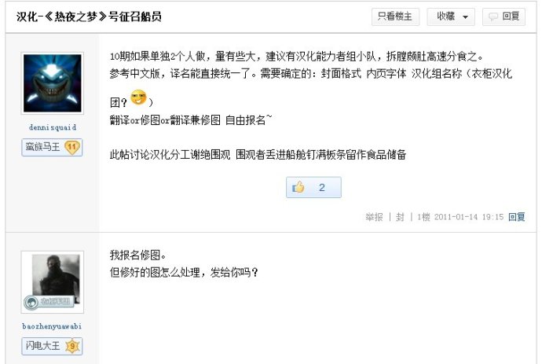
Task: Toggle 只看楼主 filter button
Action: (x=395, y=17)
